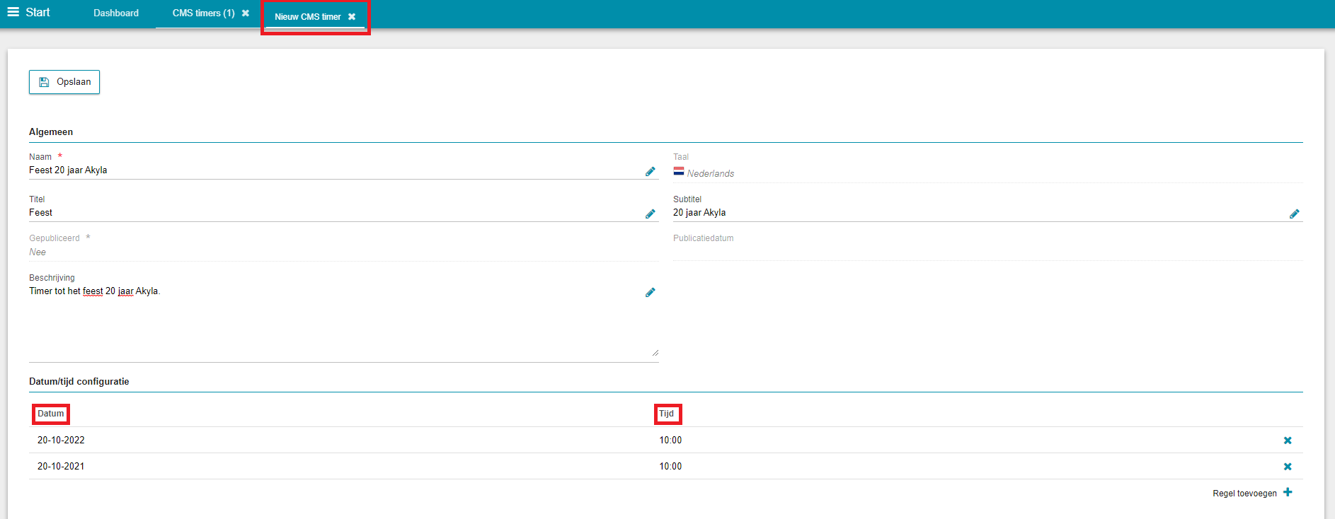
Task: Click the Tijd column header
Action: [x=667, y=414]
